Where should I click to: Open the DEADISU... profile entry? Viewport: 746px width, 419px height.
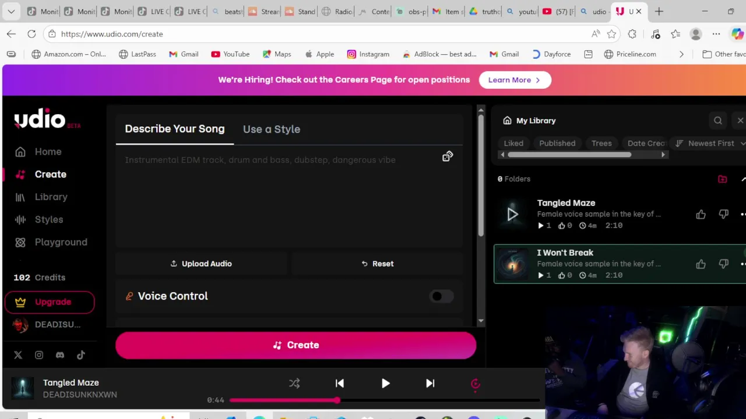tap(48, 325)
